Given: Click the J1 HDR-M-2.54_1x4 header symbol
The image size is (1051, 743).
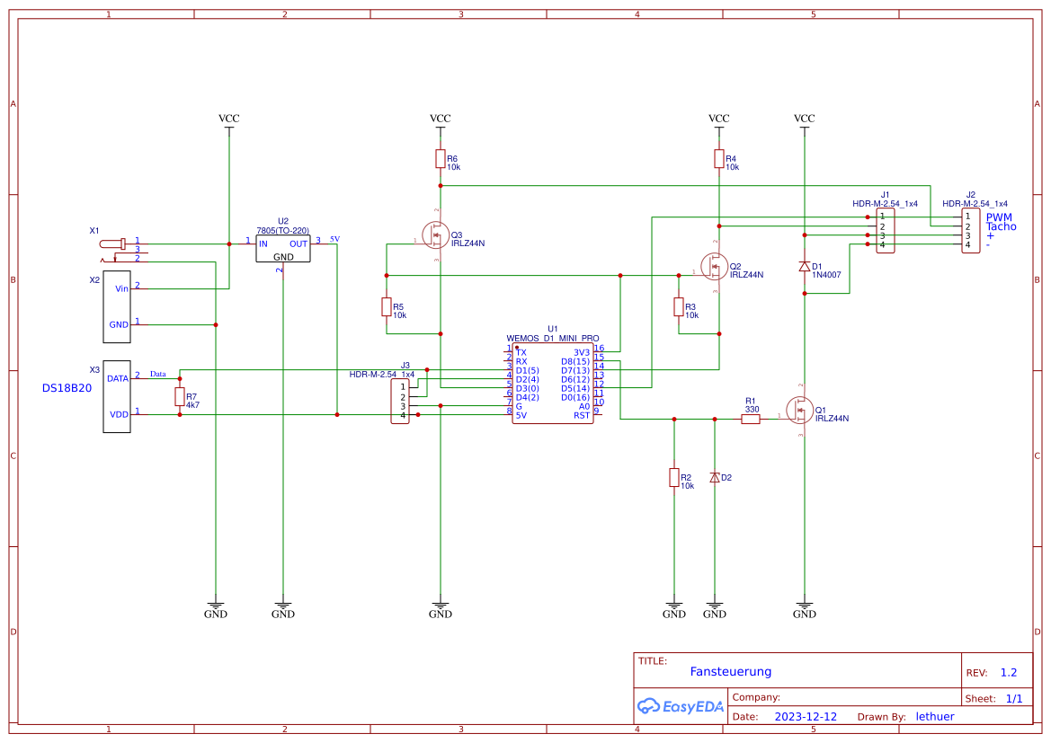Looking at the screenshot, I should [885, 229].
